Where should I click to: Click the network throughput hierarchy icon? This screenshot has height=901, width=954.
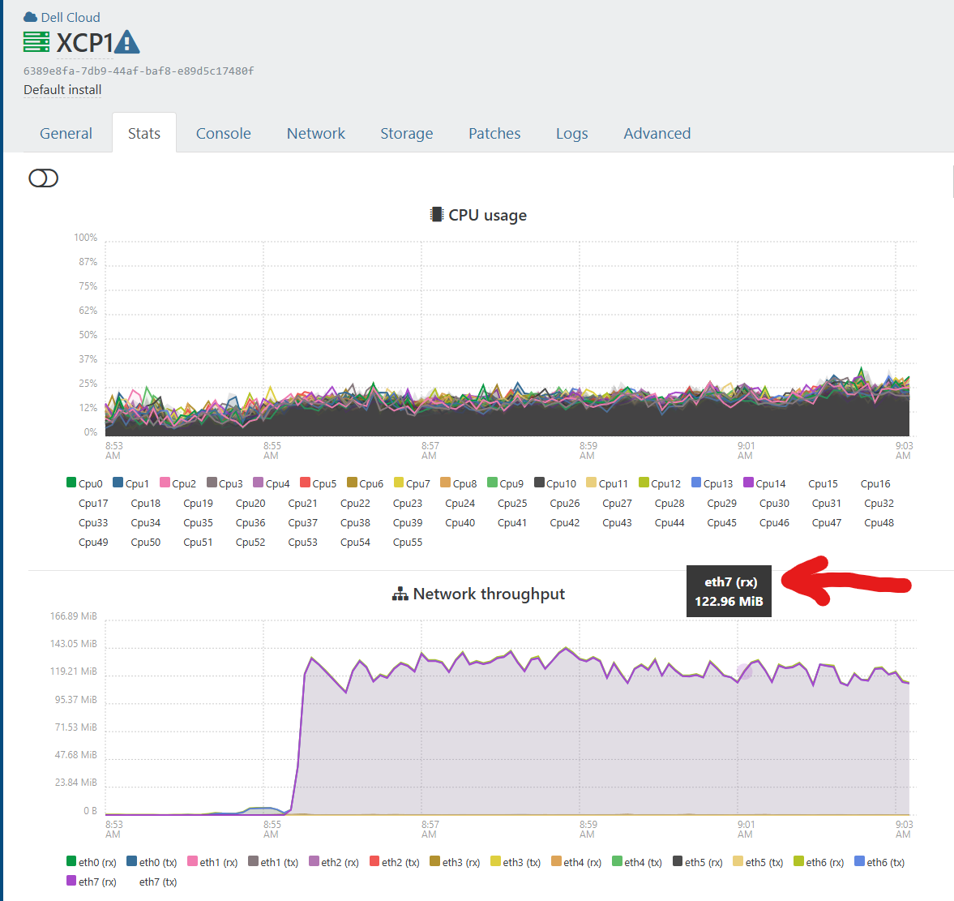[x=400, y=594]
